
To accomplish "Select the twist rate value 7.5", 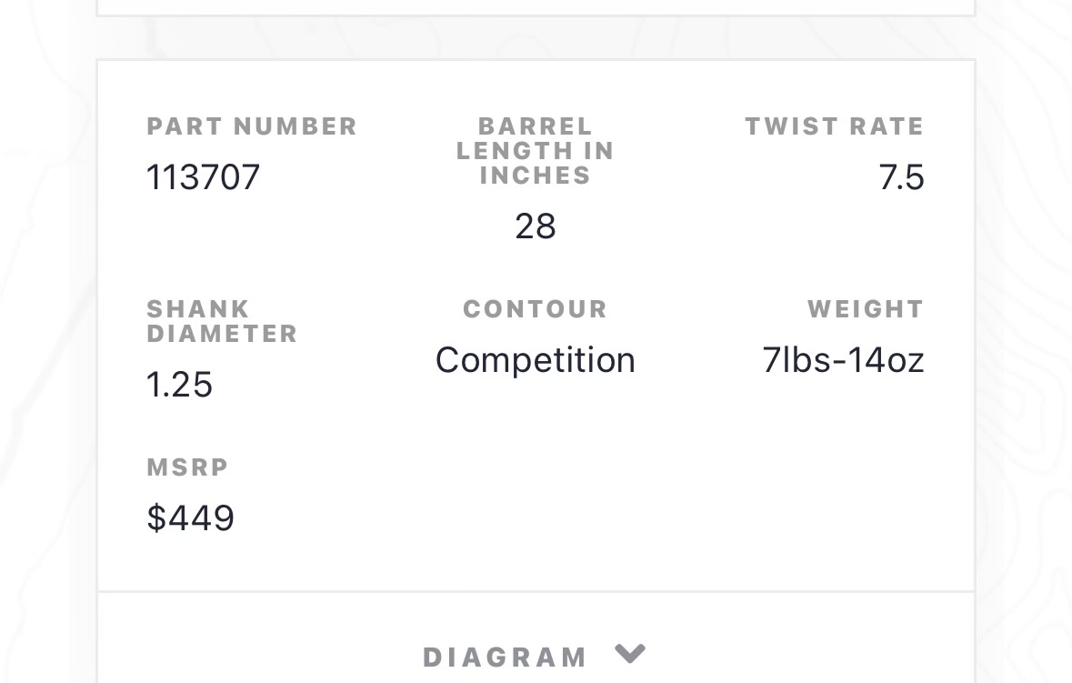I will 901,177.
